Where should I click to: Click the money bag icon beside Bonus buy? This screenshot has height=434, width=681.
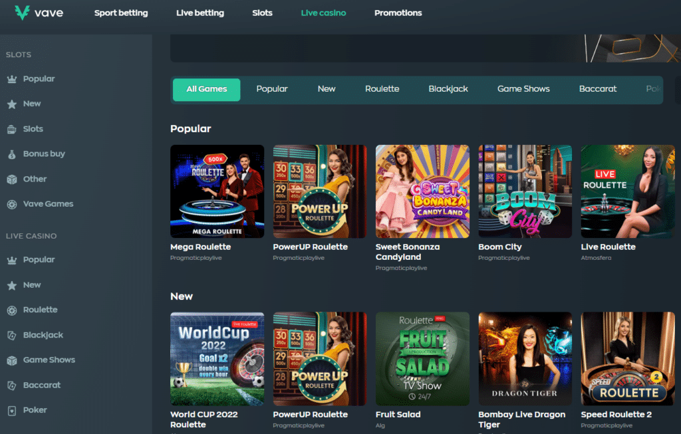pyautogui.click(x=12, y=154)
